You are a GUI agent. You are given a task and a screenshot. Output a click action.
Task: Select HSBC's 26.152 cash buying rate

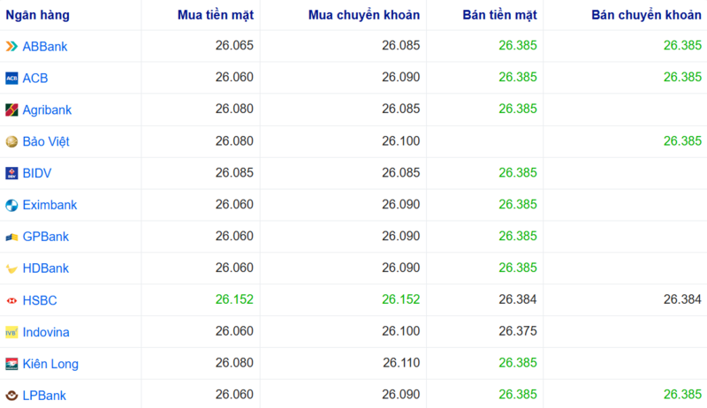[x=234, y=300]
